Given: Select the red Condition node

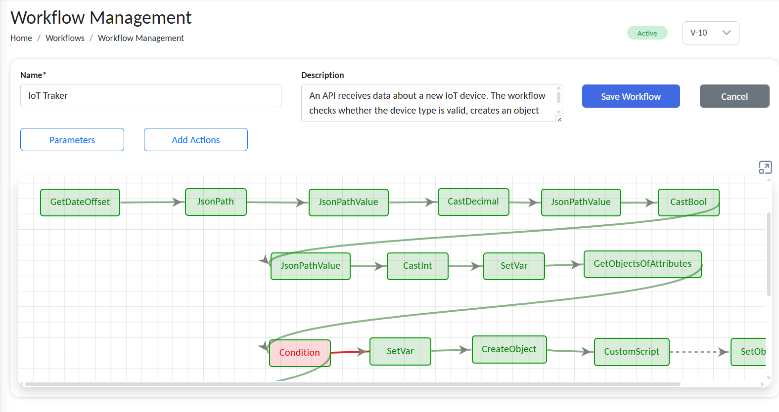Looking at the screenshot, I should click(299, 353).
